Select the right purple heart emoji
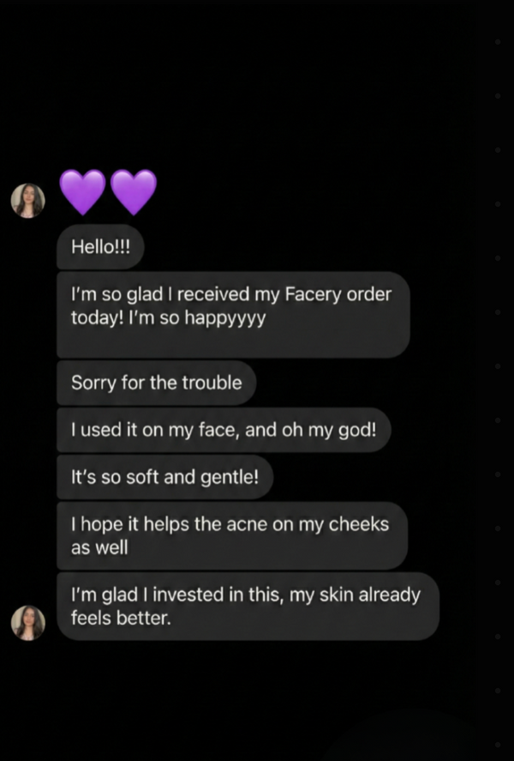This screenshot has width=514, height=761. click(x=134, y=190)
